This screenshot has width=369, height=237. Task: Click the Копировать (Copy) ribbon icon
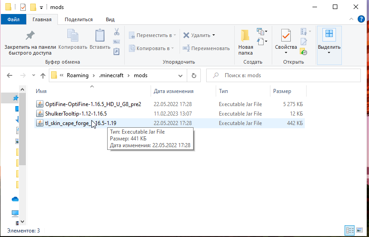73,35
